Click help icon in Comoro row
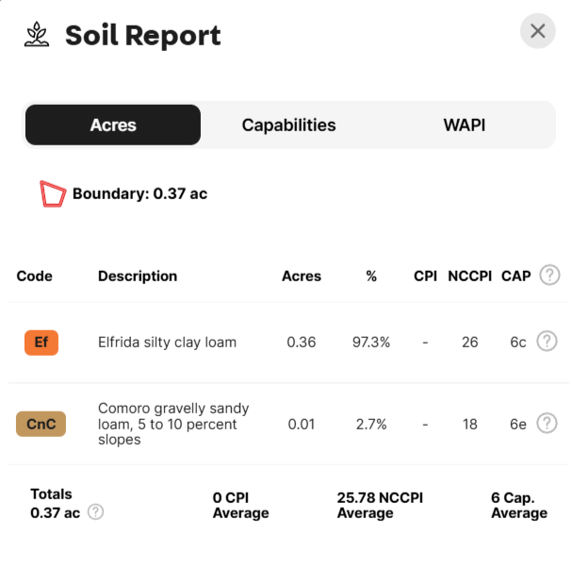The width and height of the screenshot is (572, 569). (x=547, y=424)
